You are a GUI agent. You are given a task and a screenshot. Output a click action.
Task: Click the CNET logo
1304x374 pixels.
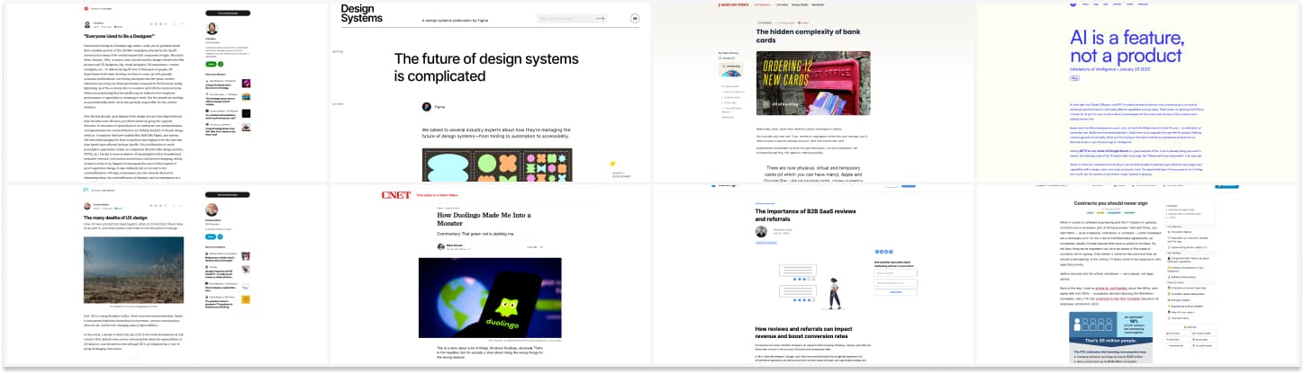click(x=395, y=195)
